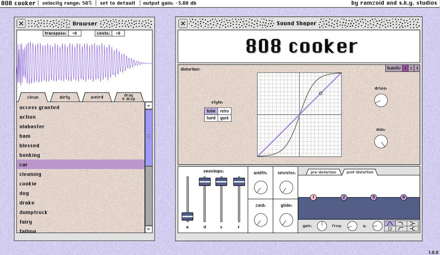Select the high-pass filter shape icon

tap(402, 229)
